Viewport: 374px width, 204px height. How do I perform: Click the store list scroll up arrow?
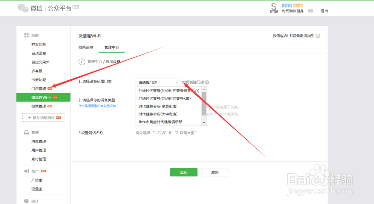(204, 89)
